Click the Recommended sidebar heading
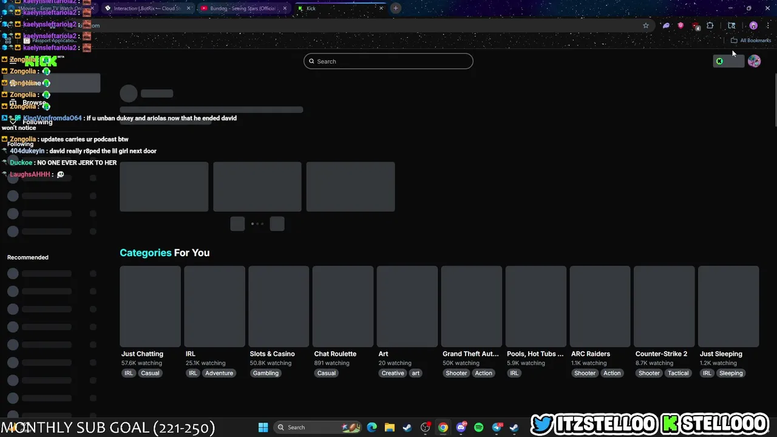The height and width of the screenshot is (437, 777). 28,257
